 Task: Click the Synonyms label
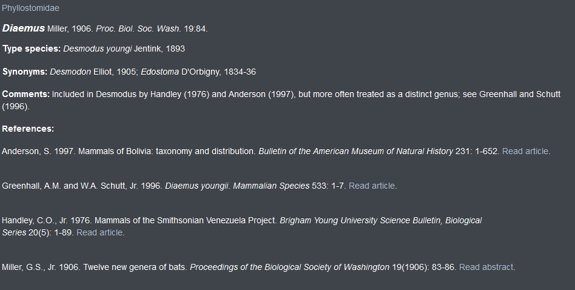click(x=25, y=72)
